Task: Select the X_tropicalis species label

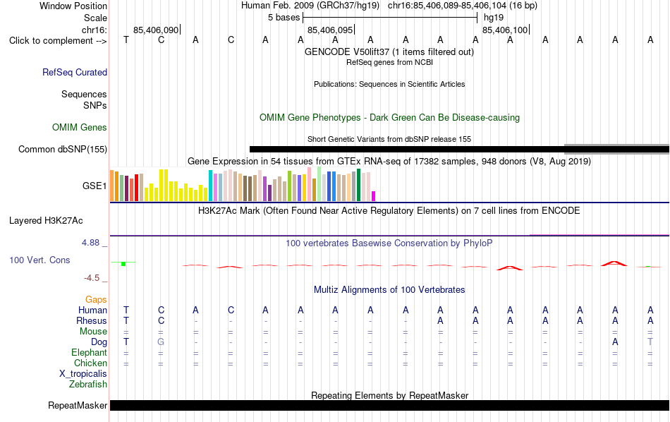Action: (x=83, y=374)
